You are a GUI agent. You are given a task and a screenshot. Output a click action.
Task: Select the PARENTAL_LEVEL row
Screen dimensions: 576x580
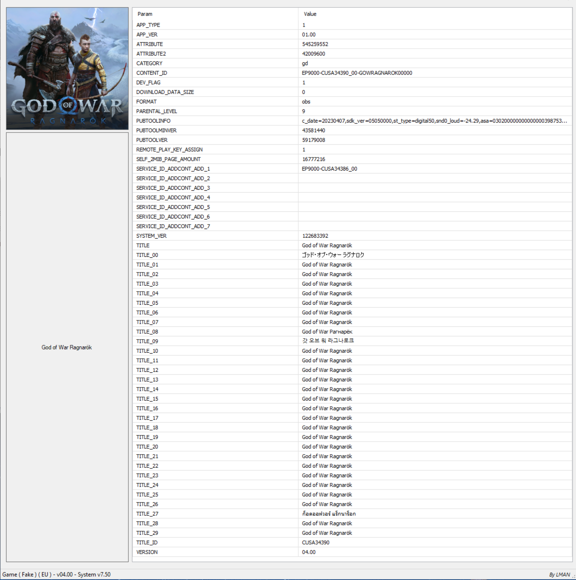pos(223,111)
